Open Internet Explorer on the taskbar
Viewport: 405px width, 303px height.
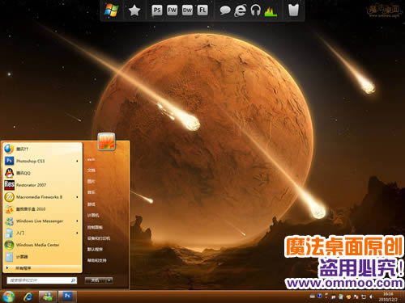(28, 297)
